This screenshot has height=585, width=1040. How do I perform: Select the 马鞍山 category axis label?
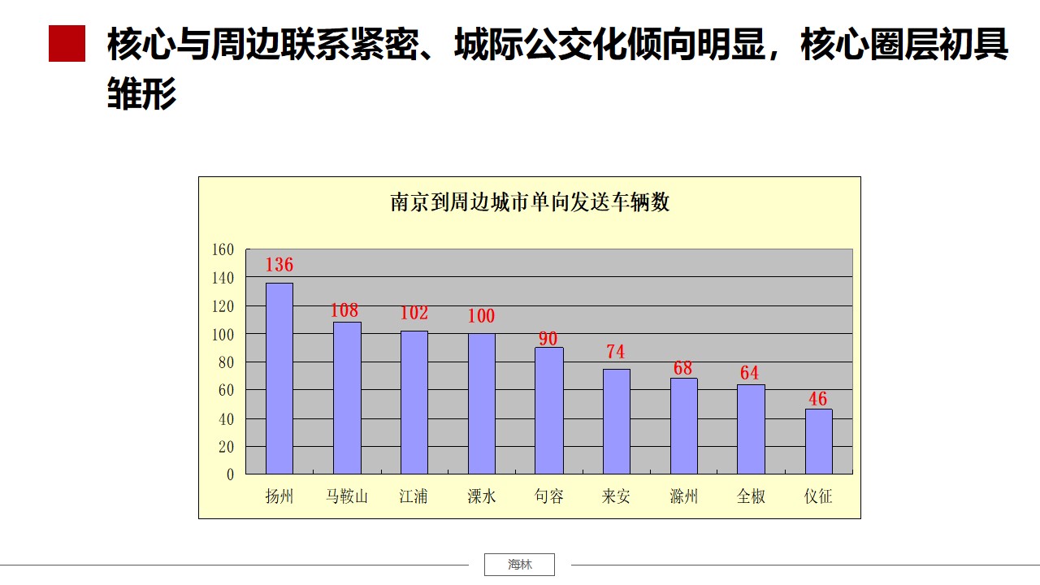[347, 496]
